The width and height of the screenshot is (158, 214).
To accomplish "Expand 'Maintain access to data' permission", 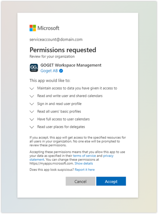I will click(x=32, y=88).
